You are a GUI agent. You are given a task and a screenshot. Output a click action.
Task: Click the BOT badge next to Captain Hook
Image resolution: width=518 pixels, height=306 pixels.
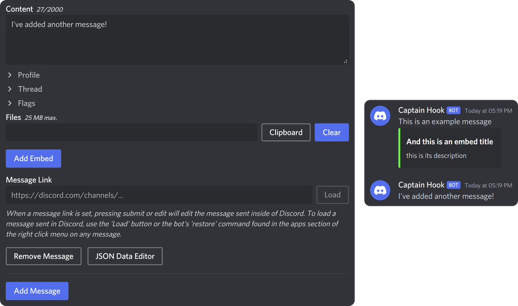tap(454, 110)
